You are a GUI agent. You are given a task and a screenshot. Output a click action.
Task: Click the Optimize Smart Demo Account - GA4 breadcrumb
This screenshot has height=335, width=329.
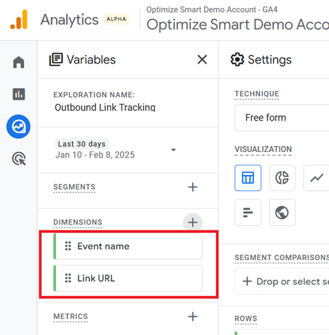[212, 9]
